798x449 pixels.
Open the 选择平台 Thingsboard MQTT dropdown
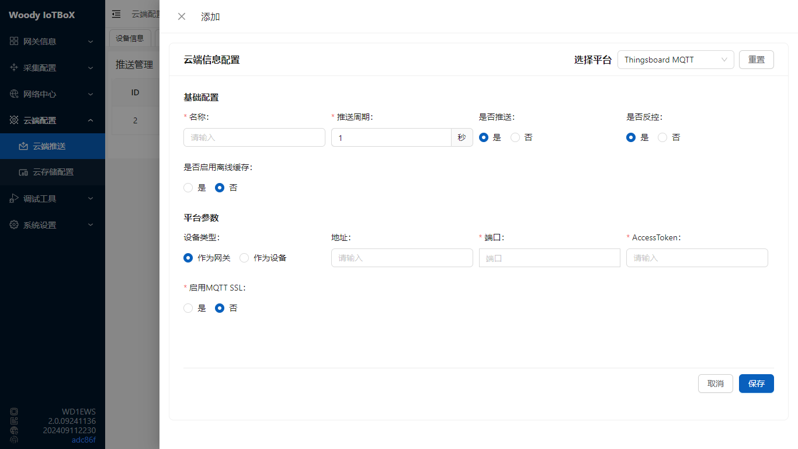[x=675, y=60]
